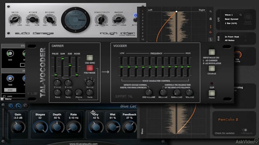Select the S-curve tool icon in PanCake

pyautogui.click(x=211, y=39)
